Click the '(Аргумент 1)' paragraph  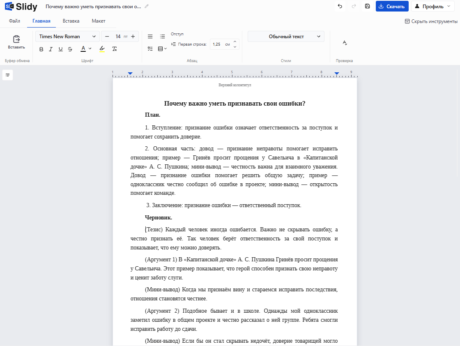(x=234, y=268)
